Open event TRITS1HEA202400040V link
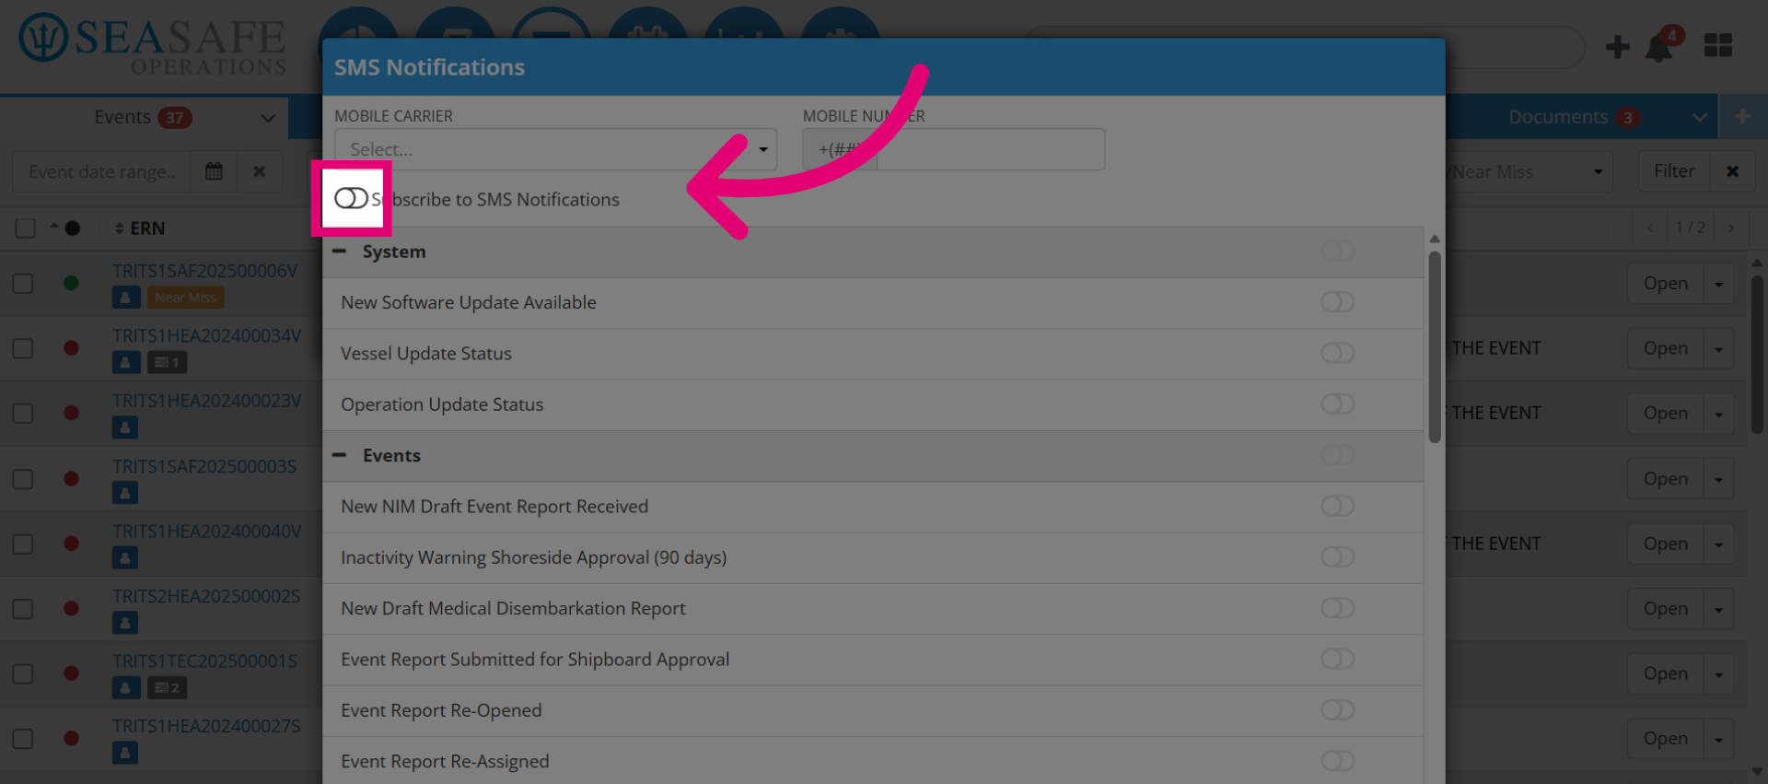 (x=206, y=531)
